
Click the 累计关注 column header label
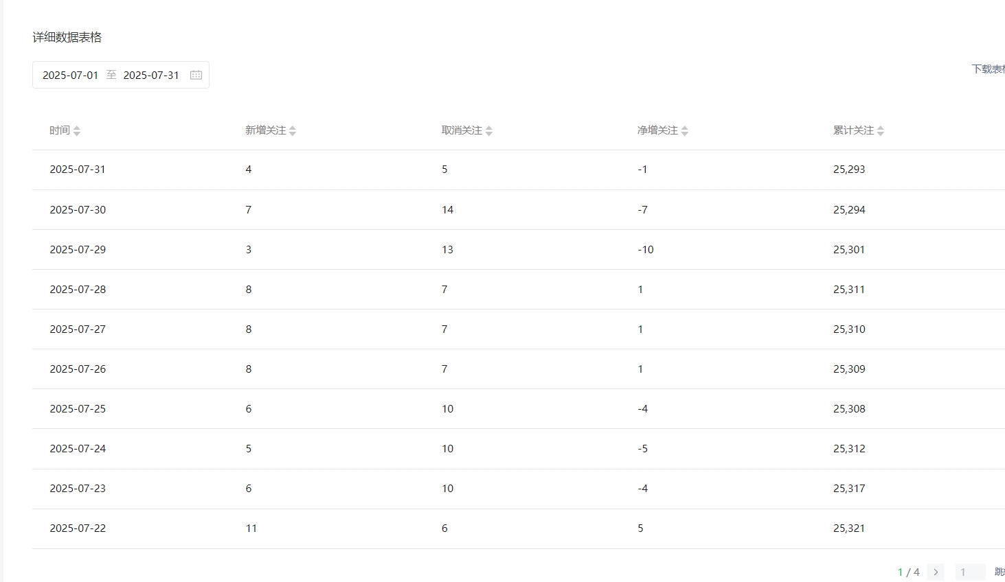point(854,130)
